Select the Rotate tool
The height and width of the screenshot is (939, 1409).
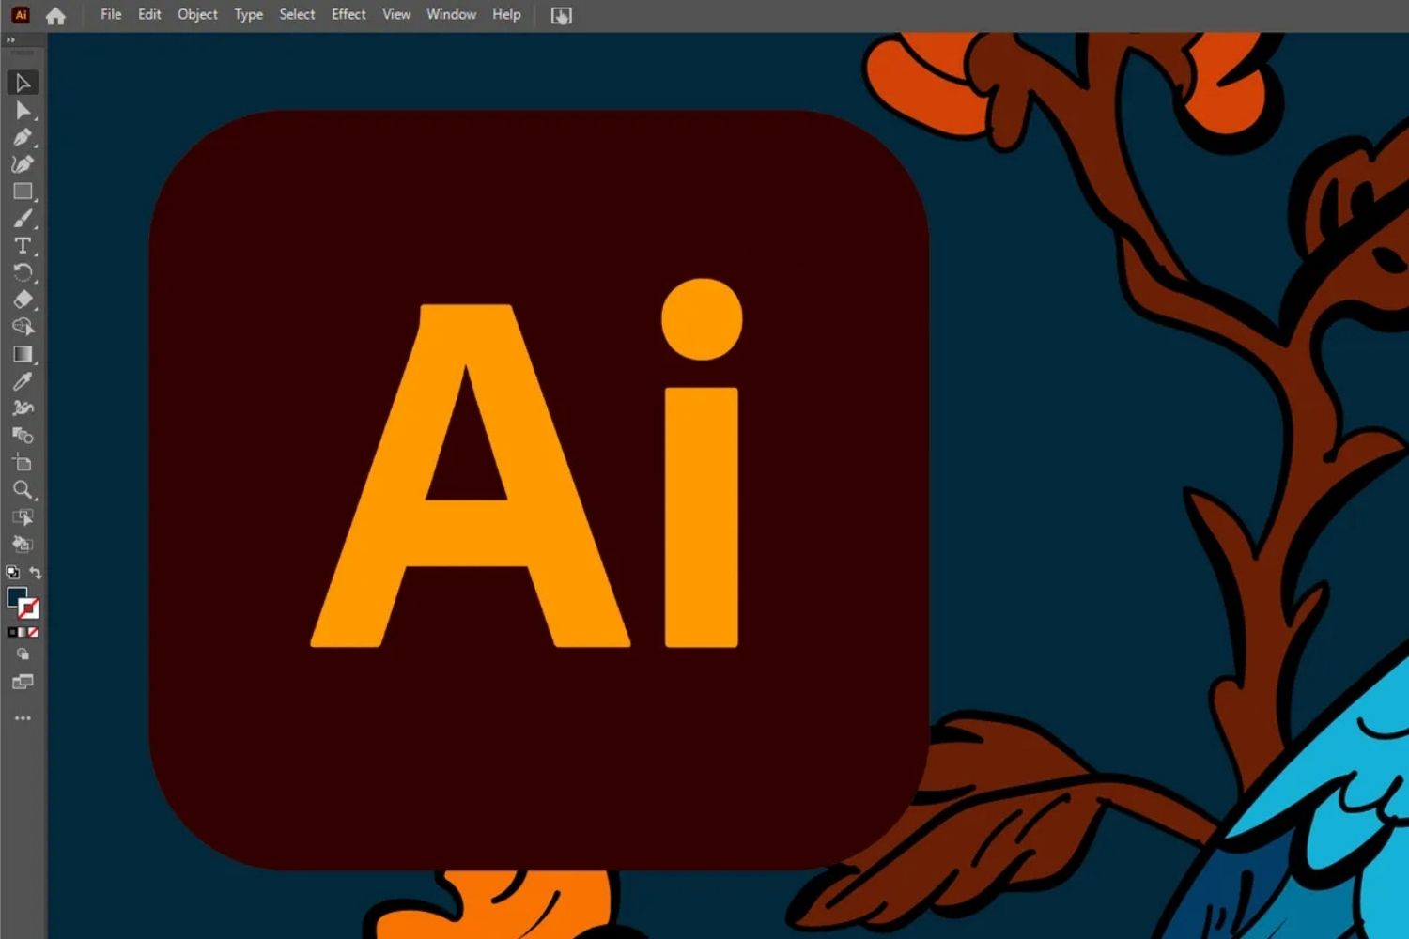pyautogui.click(x=23, y=273)
